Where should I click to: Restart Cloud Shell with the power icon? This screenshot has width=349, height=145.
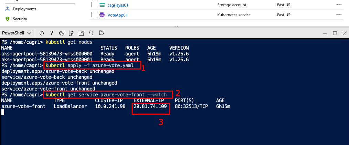coord(42,33)
